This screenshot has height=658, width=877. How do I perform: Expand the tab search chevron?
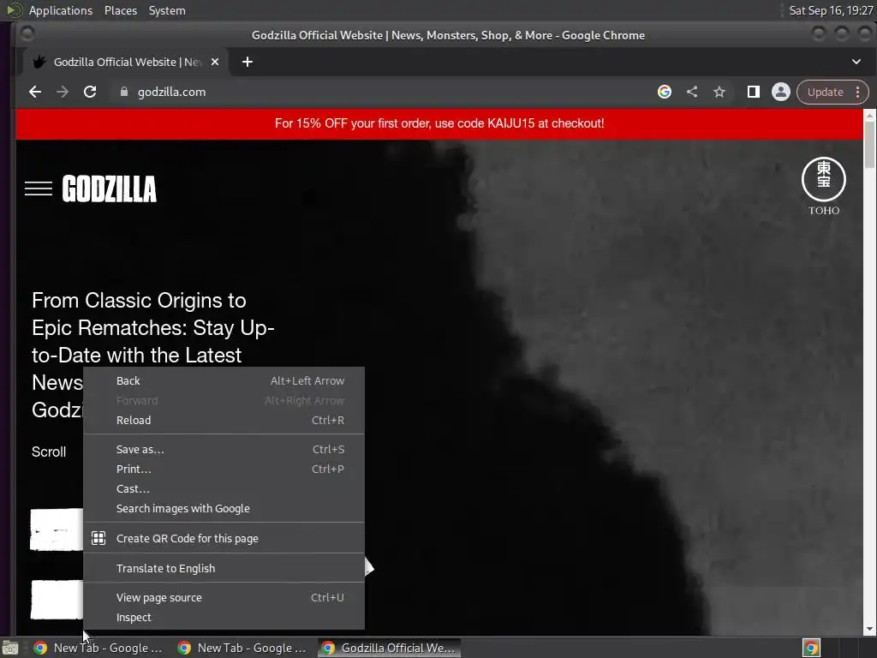tap(856, 62)
